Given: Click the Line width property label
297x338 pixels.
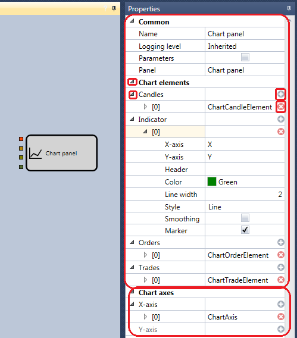Looking at the screenshot, I should tap(181, 195).
